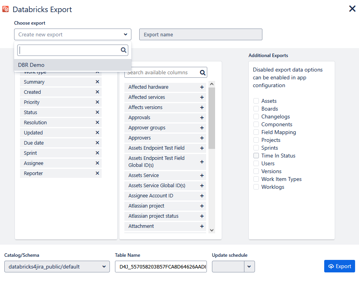Remove the Summary column with its X icon
The height and width of the screenshot is (281, 359).
(97, 82)
